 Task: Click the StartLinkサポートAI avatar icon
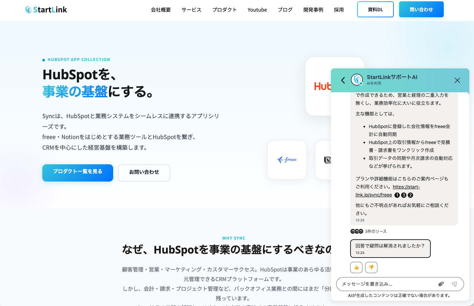click(x=357, y=80)
